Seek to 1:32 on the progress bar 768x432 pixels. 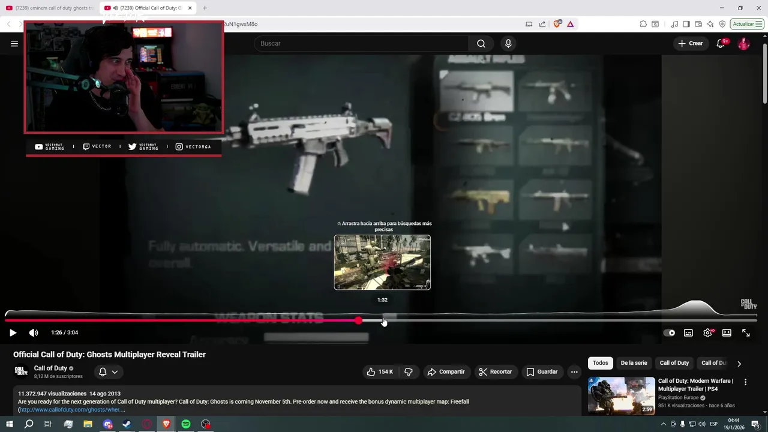coord(383,321)
